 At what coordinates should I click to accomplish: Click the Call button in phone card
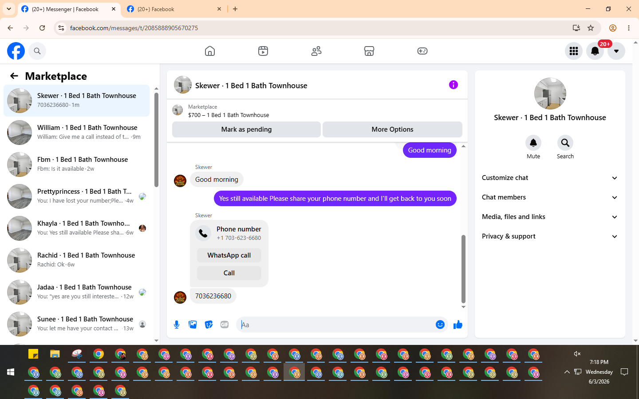coord(229,273)
